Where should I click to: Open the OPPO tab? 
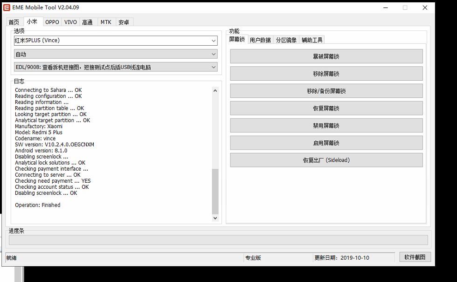click(52, 22)
